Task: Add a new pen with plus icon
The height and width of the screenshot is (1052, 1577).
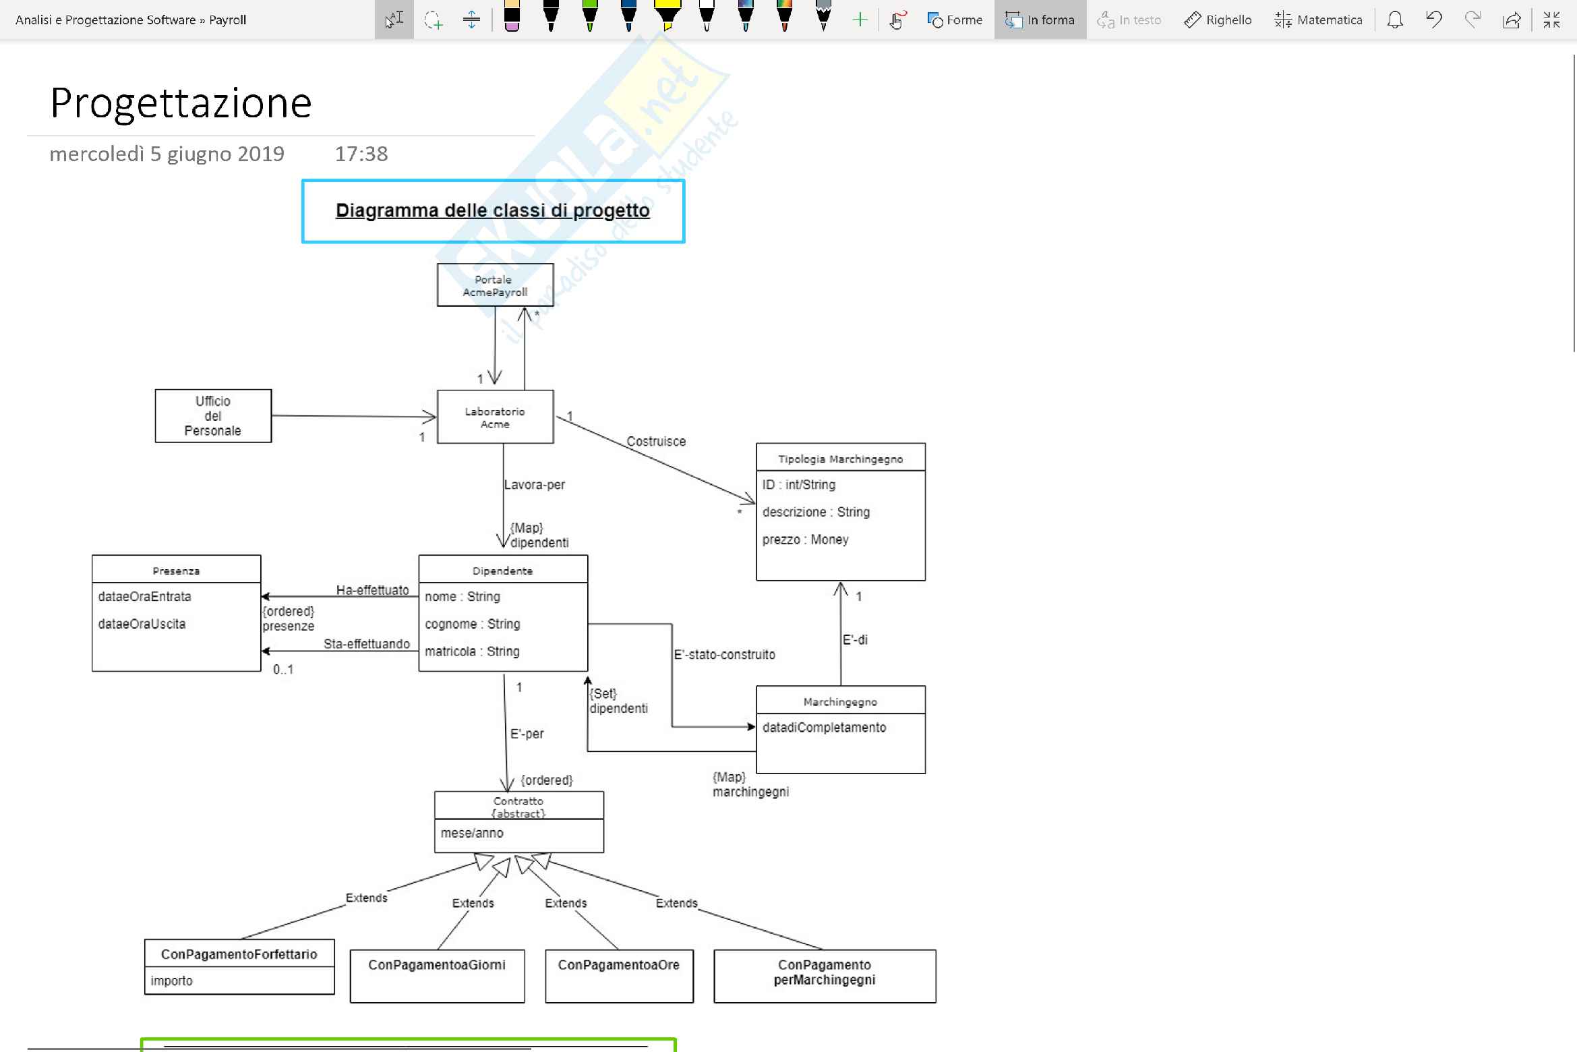Action: tap(860, 20)
